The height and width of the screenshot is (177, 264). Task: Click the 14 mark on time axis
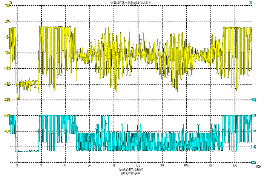click(186, 165)
